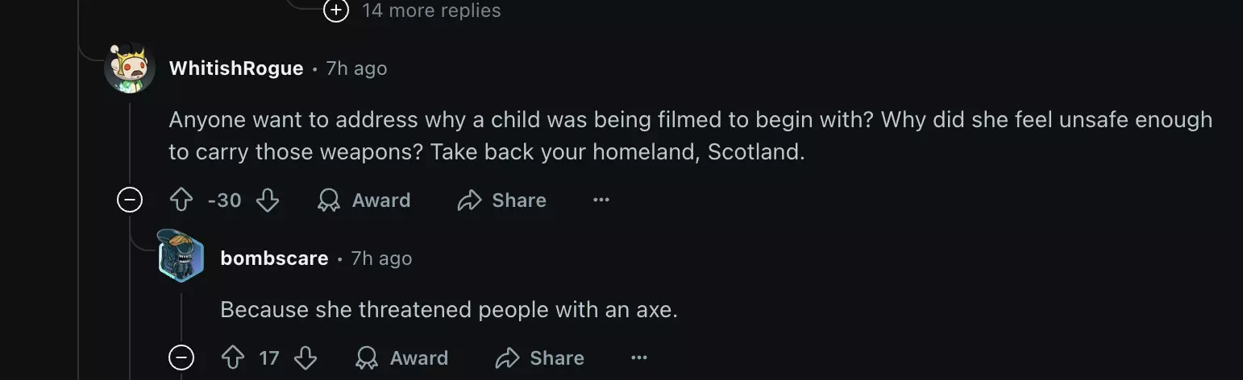Click the -30 vote score
This screenshot has height=380, width=1243.
pos(224,200)
